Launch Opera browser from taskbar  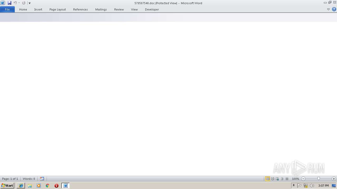tap(56, 186)
